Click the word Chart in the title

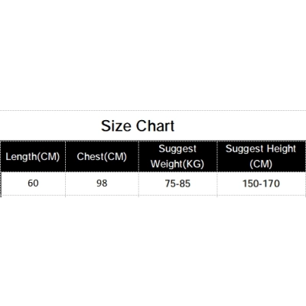[155, 125]
